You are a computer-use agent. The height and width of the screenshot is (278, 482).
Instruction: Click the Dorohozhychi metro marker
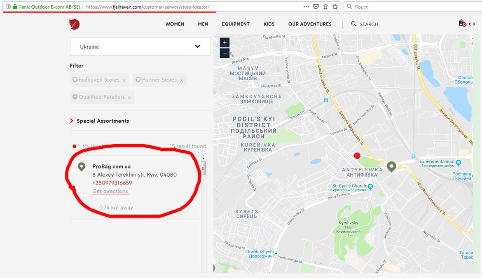(276, 254)
